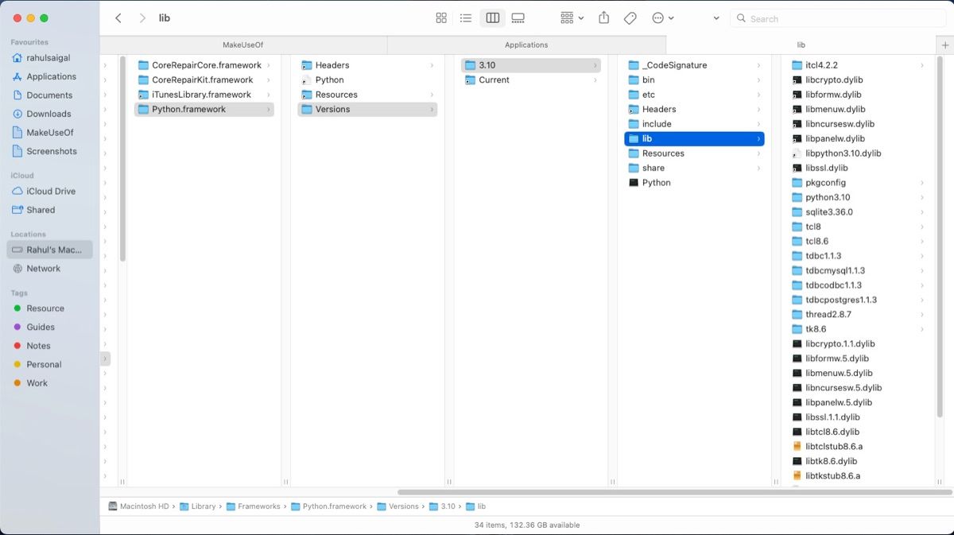Expand the 3.10 folder chevron

595,65
